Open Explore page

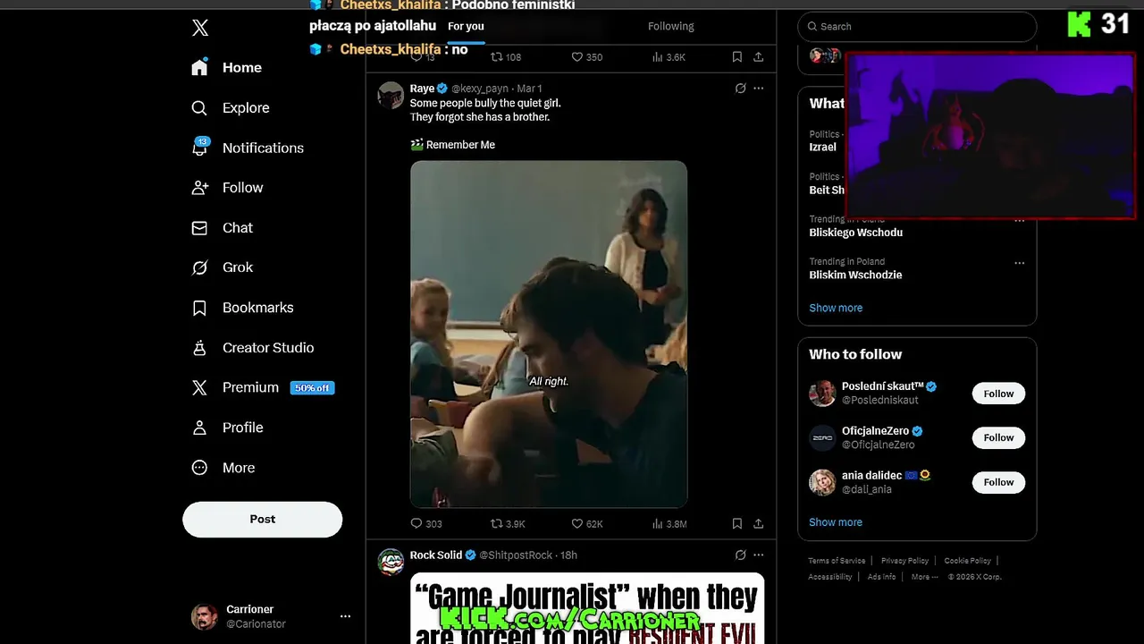(231, 108)
